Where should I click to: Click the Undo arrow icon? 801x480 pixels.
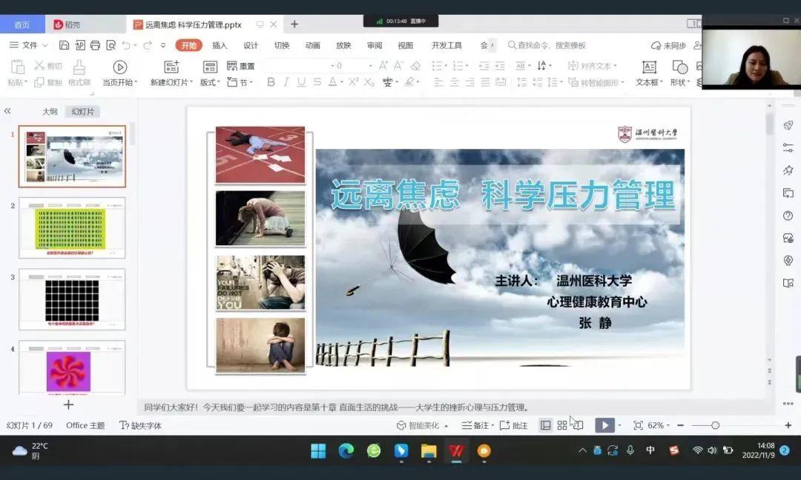(x=126, y=45)
